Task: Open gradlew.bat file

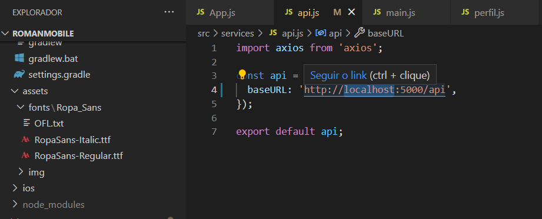Action: tap(53, 58)
